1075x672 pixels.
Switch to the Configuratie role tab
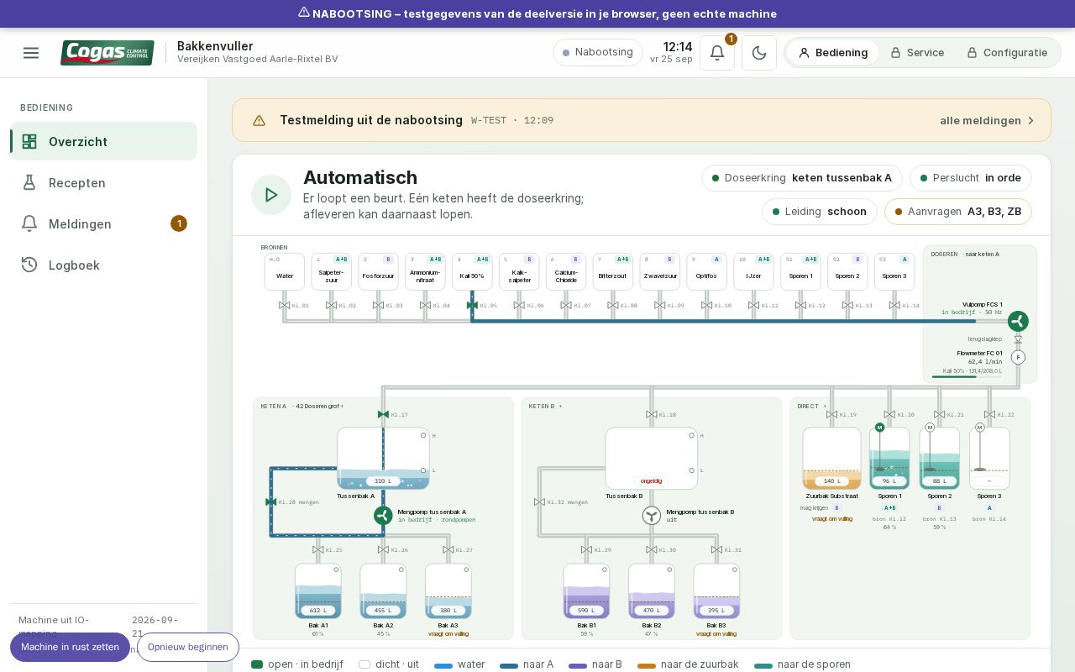pyautogui.click(x=1007, y=53)
